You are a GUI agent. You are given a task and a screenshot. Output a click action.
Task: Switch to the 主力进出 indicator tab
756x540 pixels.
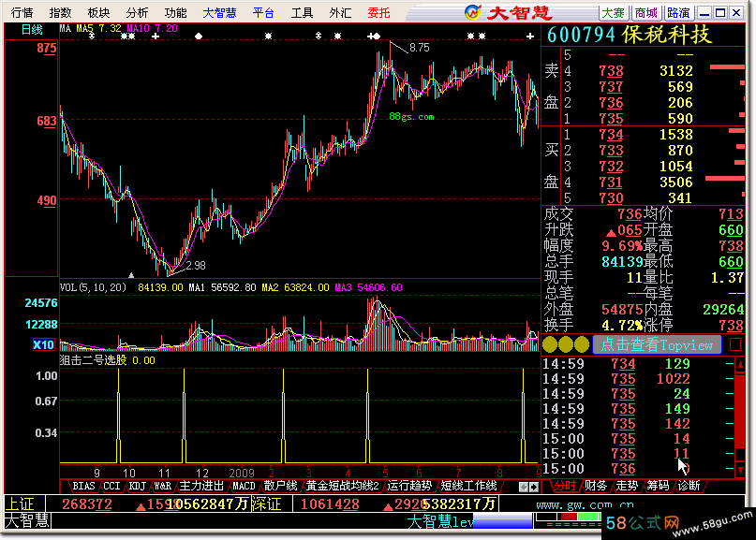pyautogui.click(x=201, y=486)
